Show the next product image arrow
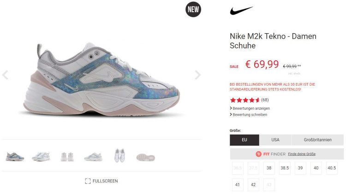The width and height of the screenshot is (346, 194). (x=198, y=75)
